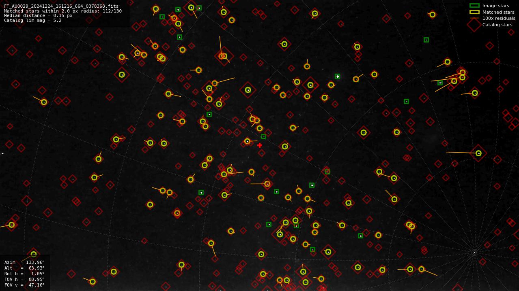This screenshot has height=291, width=519.
Task: Click the '100x residuals' legend label
Action: (x=499, y=18)
